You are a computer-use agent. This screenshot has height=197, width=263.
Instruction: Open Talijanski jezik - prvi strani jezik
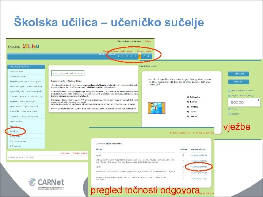click(26, 96)
